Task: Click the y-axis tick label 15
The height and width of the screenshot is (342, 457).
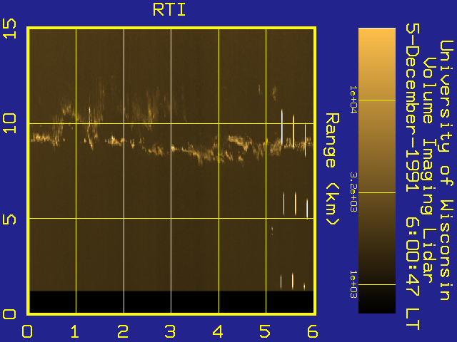Action: (x=9, y=28)
